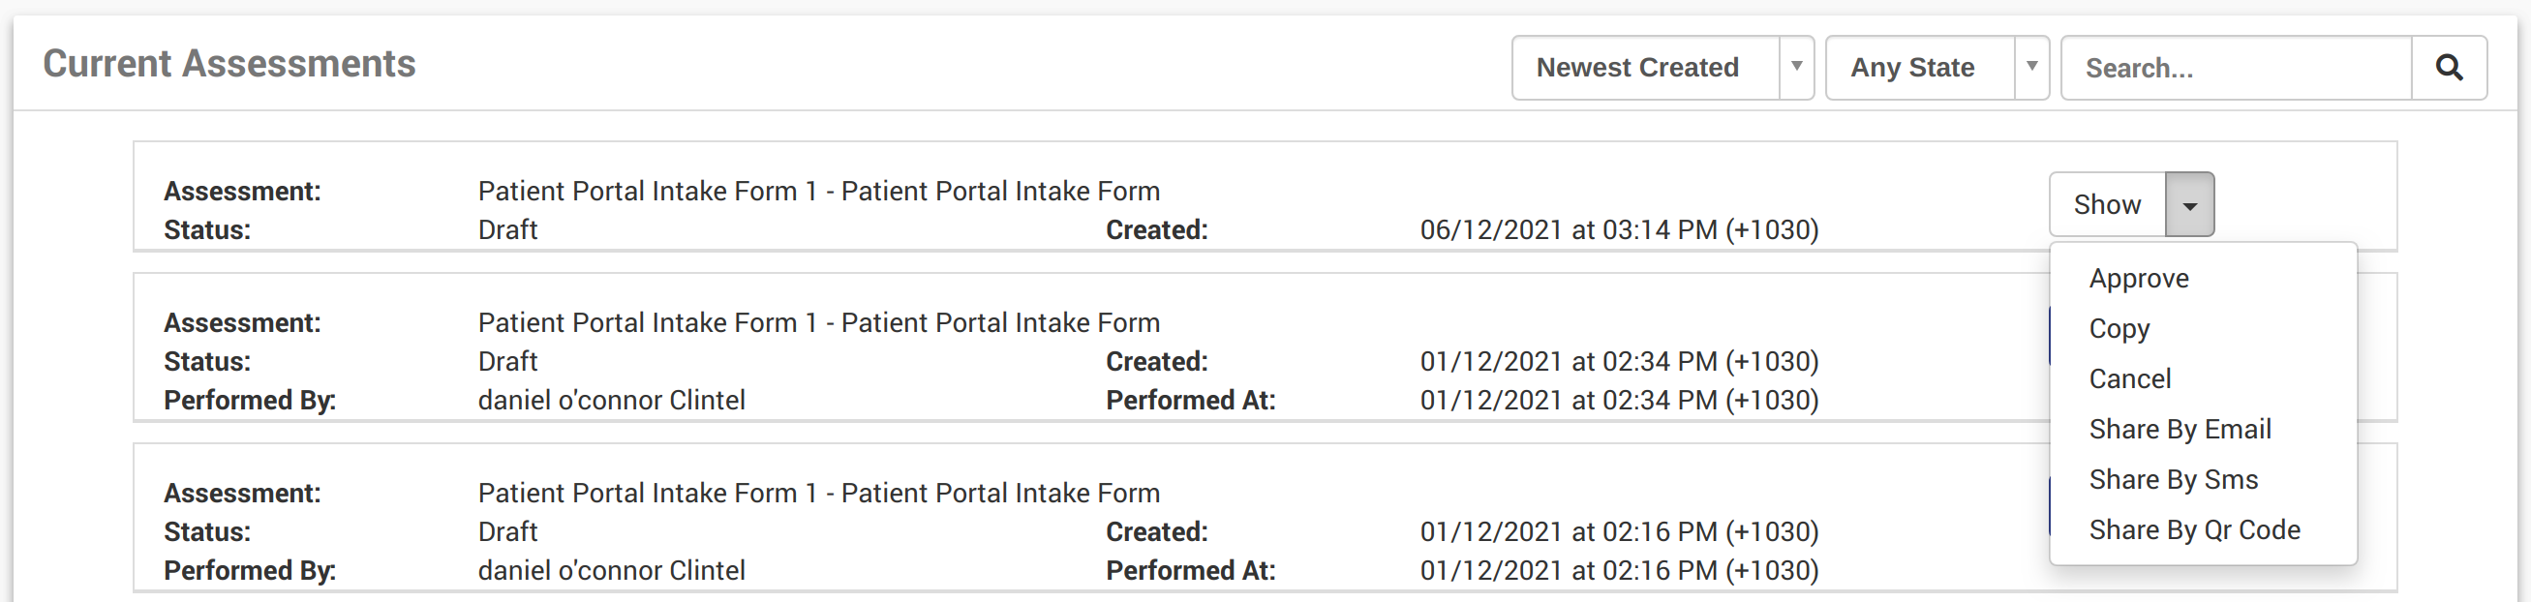Click form title of assessment created 02:16 PM

tap(818, 492)
